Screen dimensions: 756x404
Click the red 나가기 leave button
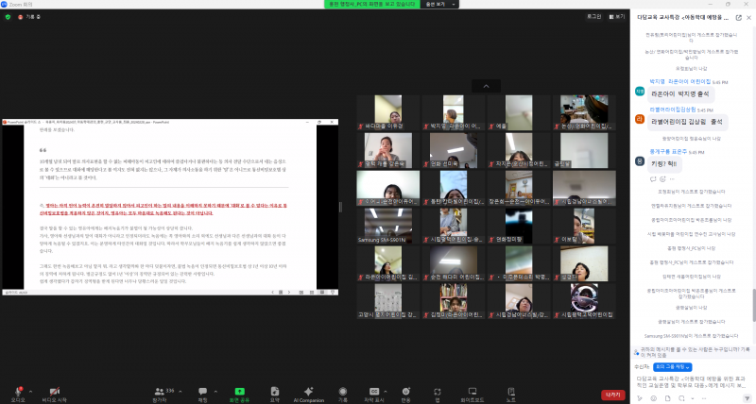pos(612,392)
